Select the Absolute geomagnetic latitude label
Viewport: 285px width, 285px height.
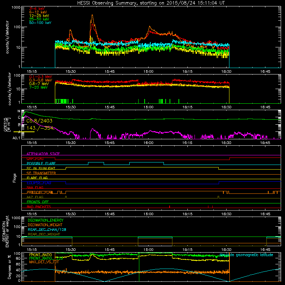pos(246,255)
